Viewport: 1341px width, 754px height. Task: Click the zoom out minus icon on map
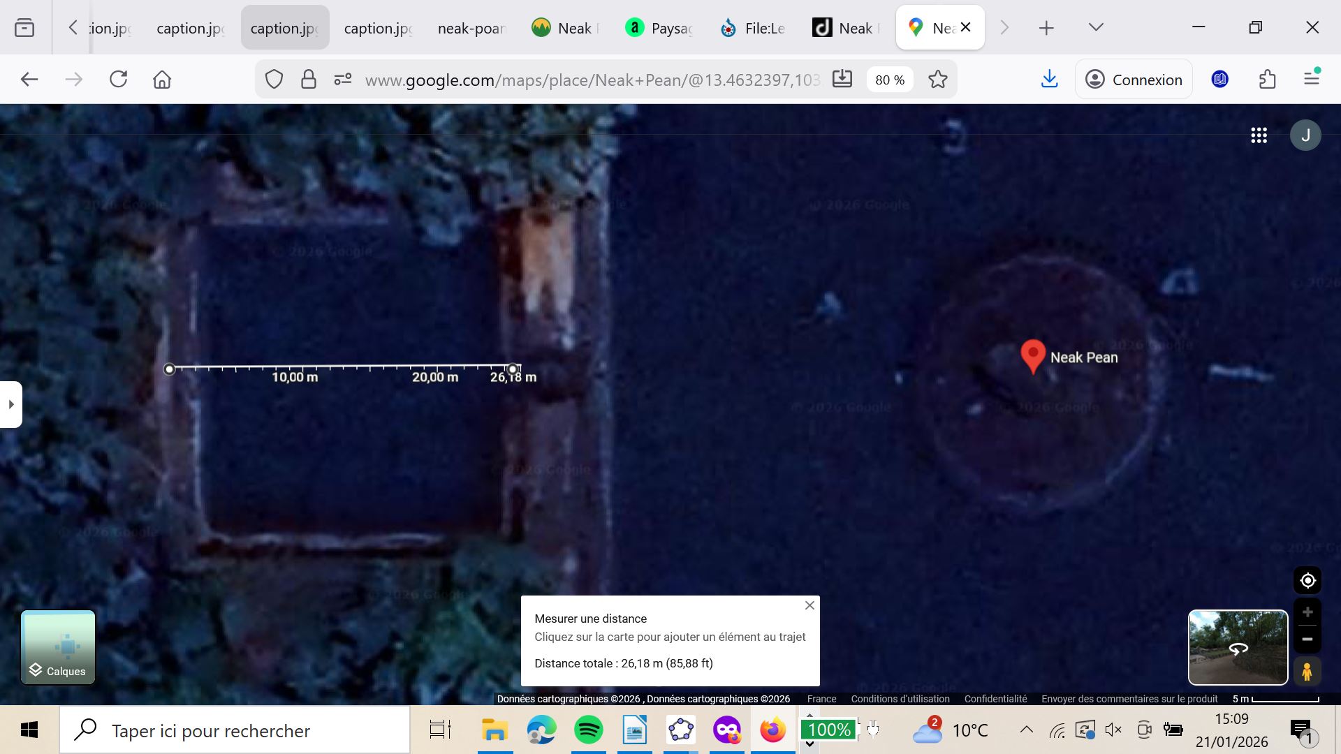[x=1307, y=639]
